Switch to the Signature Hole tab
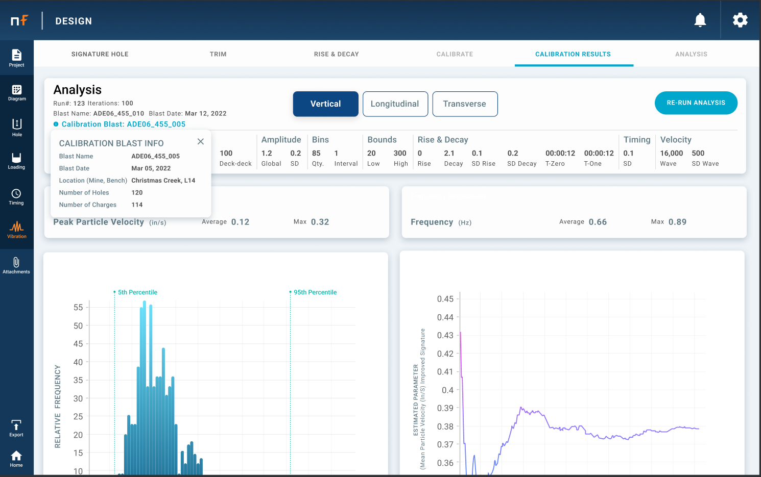Viewport: 761px width, 477px height. point(100,54)
